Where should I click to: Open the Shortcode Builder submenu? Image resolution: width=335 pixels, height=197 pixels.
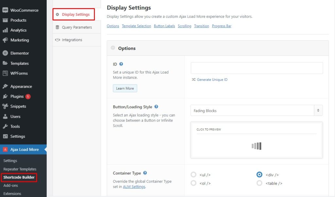click(19, 177)
